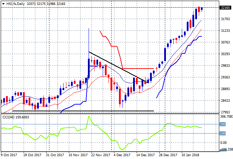This screenshot has width=233, height=159.
Task: Select the current price tag 32165
Action: coord(225,7)
